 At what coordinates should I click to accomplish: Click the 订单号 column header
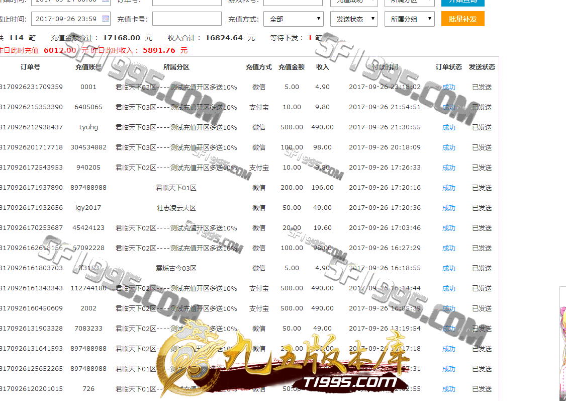30,67
